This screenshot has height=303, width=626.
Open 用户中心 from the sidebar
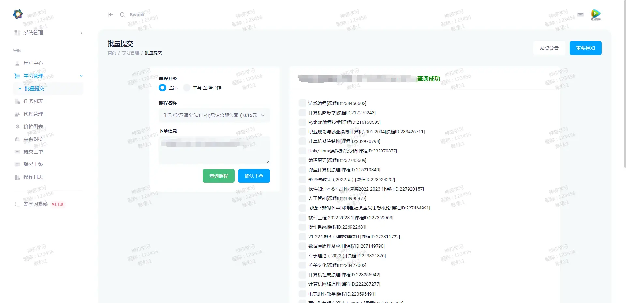tap(33, 63)
